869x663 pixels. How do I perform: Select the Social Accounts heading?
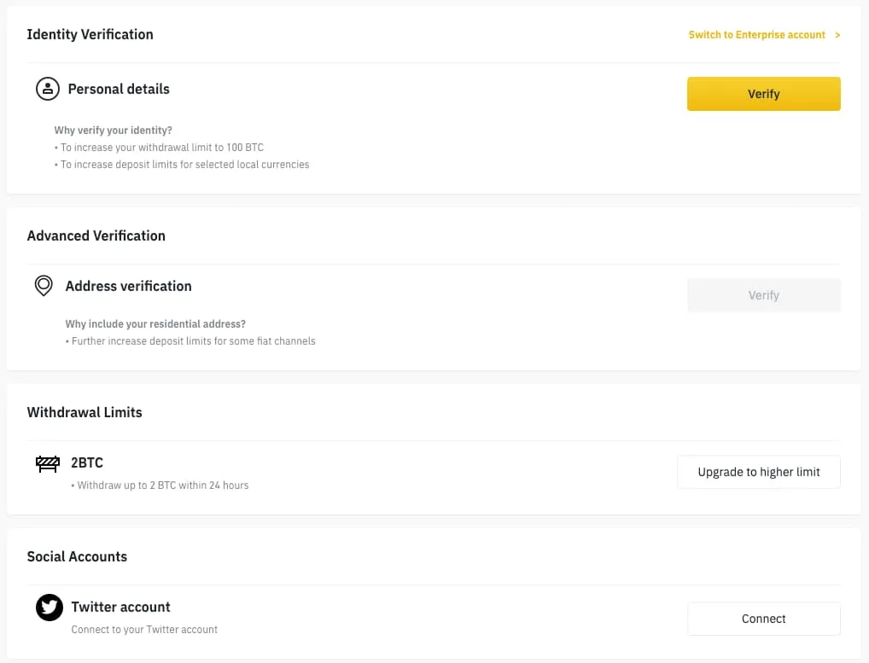click(x=77, y=556)
